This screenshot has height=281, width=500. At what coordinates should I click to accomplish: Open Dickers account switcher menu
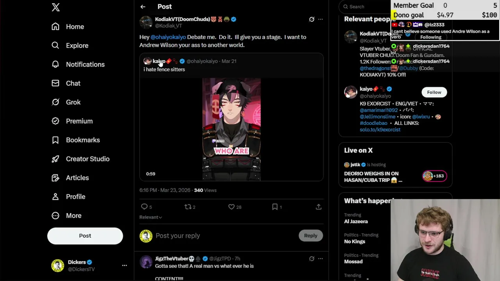coord(124,265)
